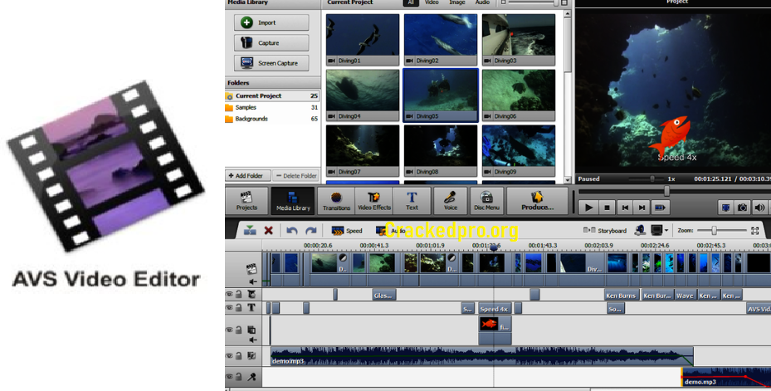Open the Media Library section
Screen dimensions: 771x391
[x=293, y=201]
